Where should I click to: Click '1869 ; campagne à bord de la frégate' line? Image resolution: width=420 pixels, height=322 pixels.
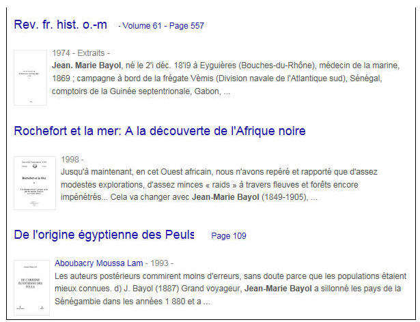click(216, 78)
